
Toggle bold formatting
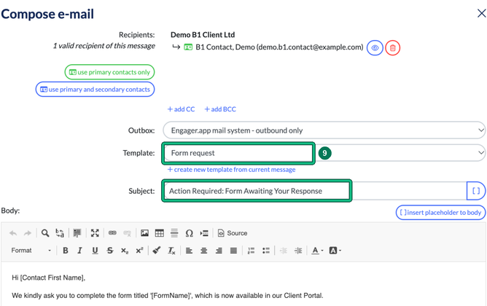click(x=65, y=251)
